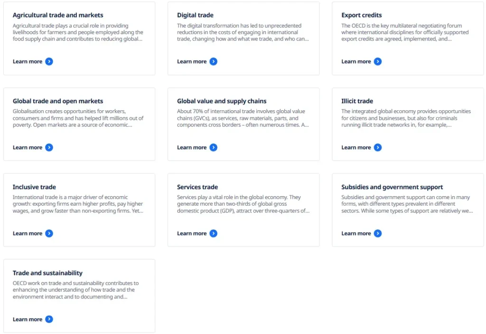Screen dimensions: 486x334
Task: Click the arrow icon under Agricultural trade and markets
Action: pyautogui.click(x=49, y=61)
